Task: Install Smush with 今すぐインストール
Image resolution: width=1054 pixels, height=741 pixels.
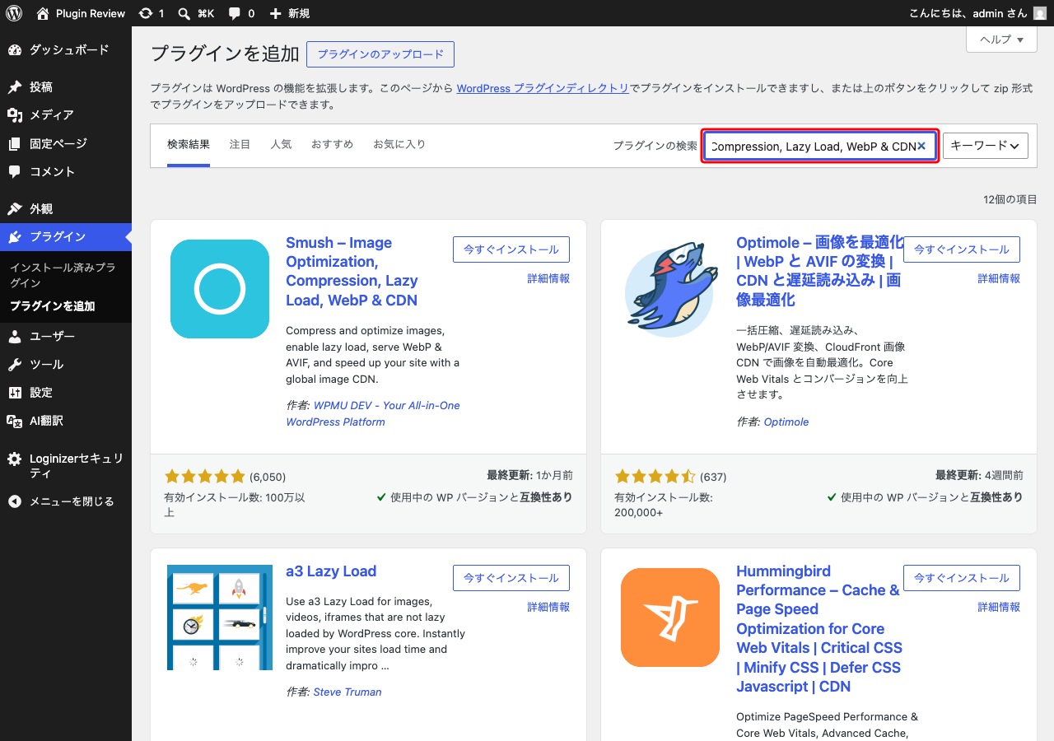Action: 511,249
